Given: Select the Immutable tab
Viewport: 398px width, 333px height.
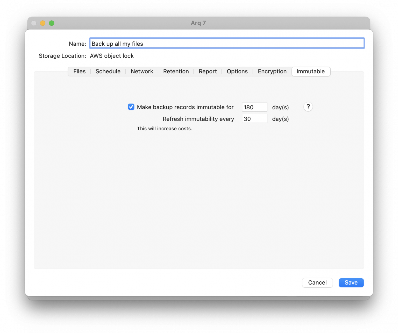Looking at the screenshot, I should (311, 72).
